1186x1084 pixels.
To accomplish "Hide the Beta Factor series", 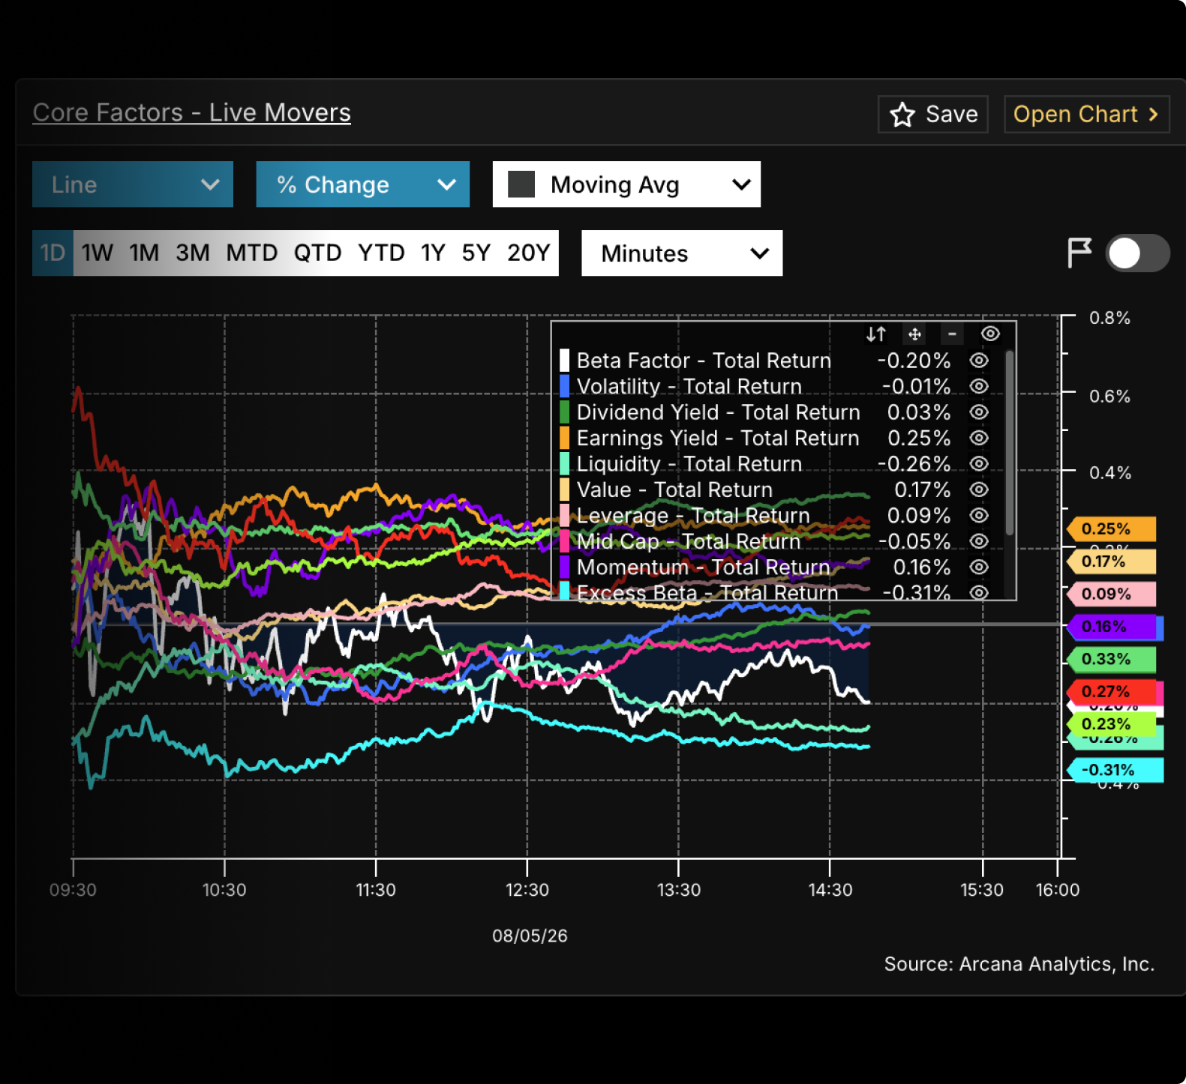I will tap(978, 361).
